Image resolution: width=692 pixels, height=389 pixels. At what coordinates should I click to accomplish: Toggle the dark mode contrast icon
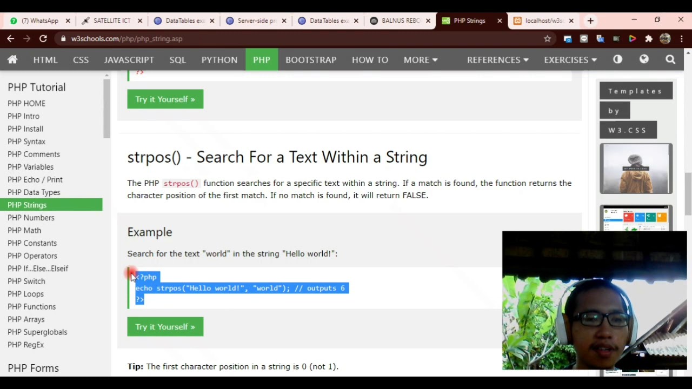click(617, 59)
